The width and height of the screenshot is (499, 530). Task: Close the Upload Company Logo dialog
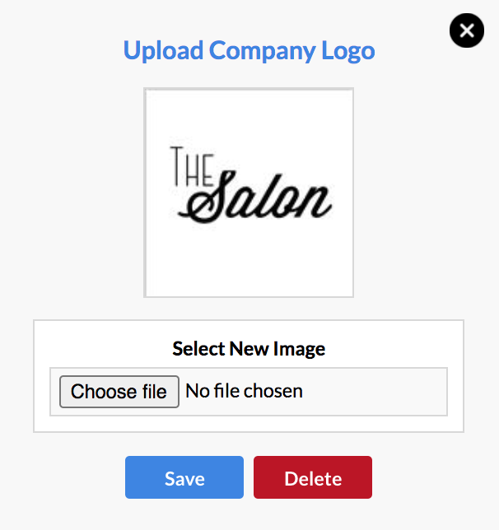tap(467, 30)
